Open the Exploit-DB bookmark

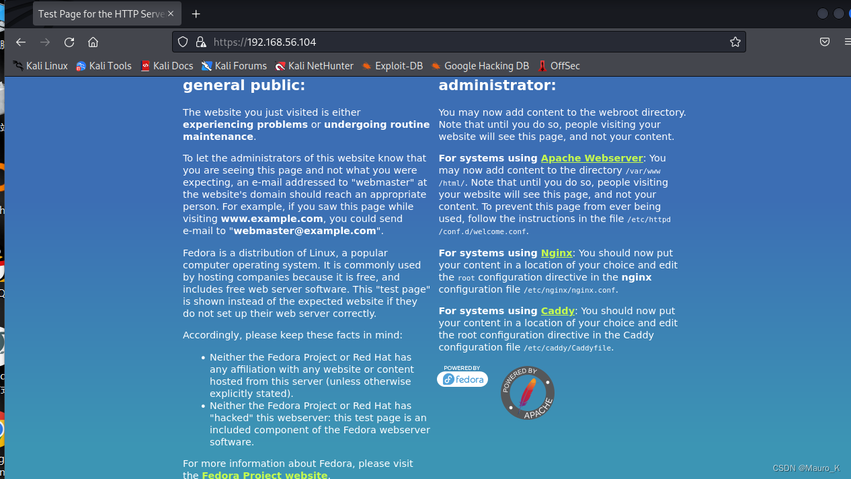coord(393,66)
